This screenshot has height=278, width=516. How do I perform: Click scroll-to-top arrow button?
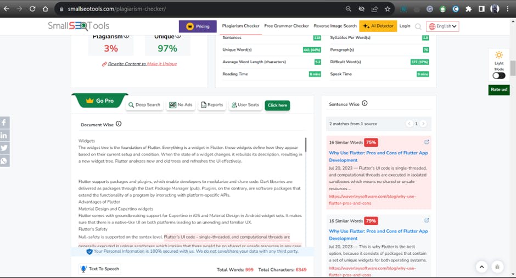[482, 267]
